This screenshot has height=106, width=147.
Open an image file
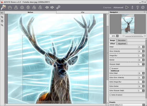pyautogui.click(x=10, y=7)
